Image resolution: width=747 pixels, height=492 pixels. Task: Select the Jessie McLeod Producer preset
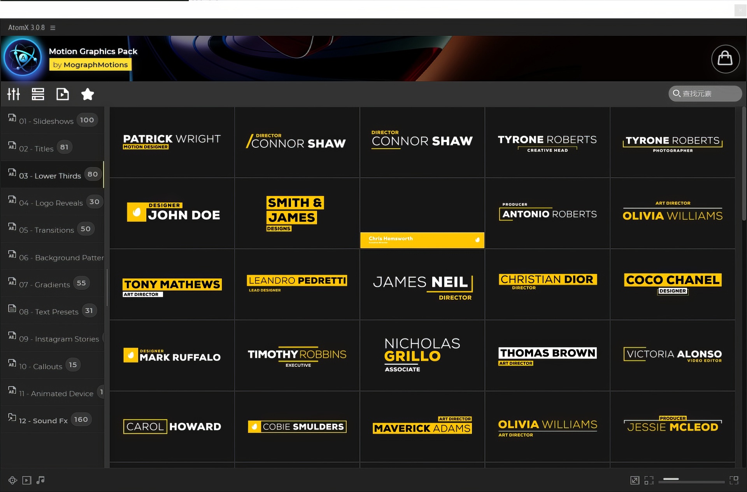[673, 427]
